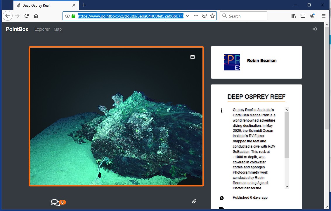Toggle the sidebar view icon

click(x=303, y=16)
